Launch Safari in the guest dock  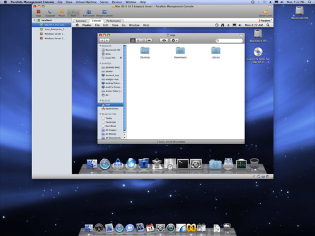pyautogui.click(x=105, y=164)
